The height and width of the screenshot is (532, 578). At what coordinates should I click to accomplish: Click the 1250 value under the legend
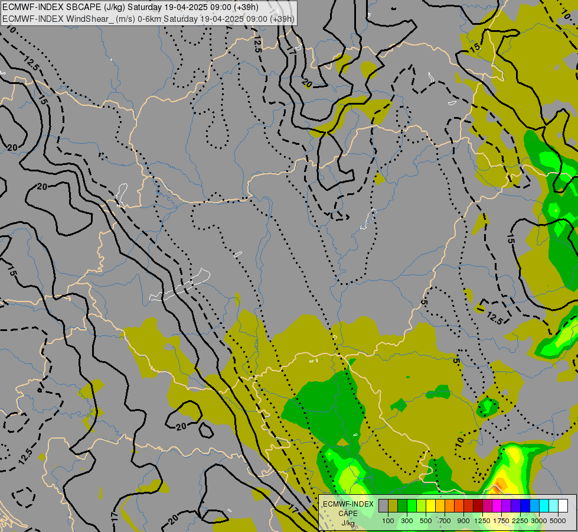point(482,521)
